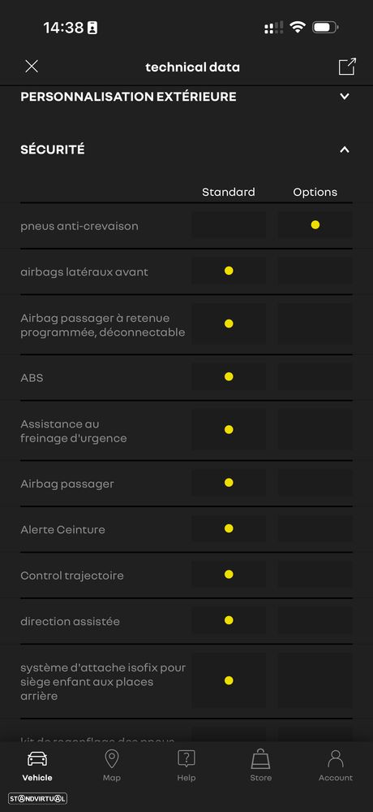The image size is (373, 812).
Task: Open the Account person icon
Action: click(x=336, y=759)
